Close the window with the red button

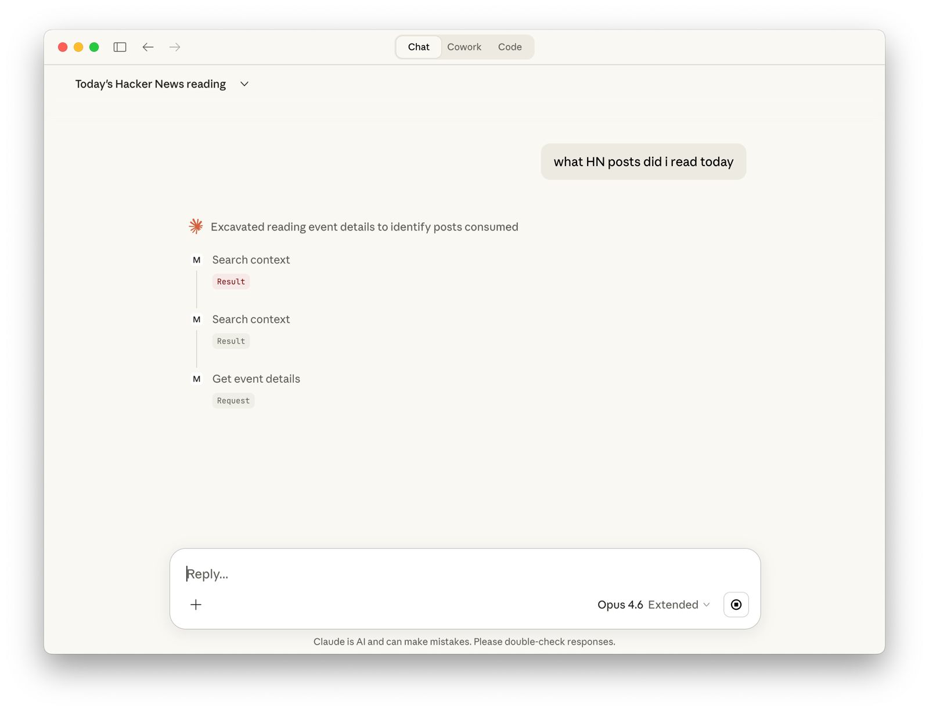coord(63,47)
